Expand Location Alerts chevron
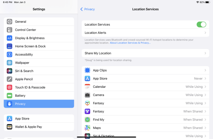 tap(205, 33)
